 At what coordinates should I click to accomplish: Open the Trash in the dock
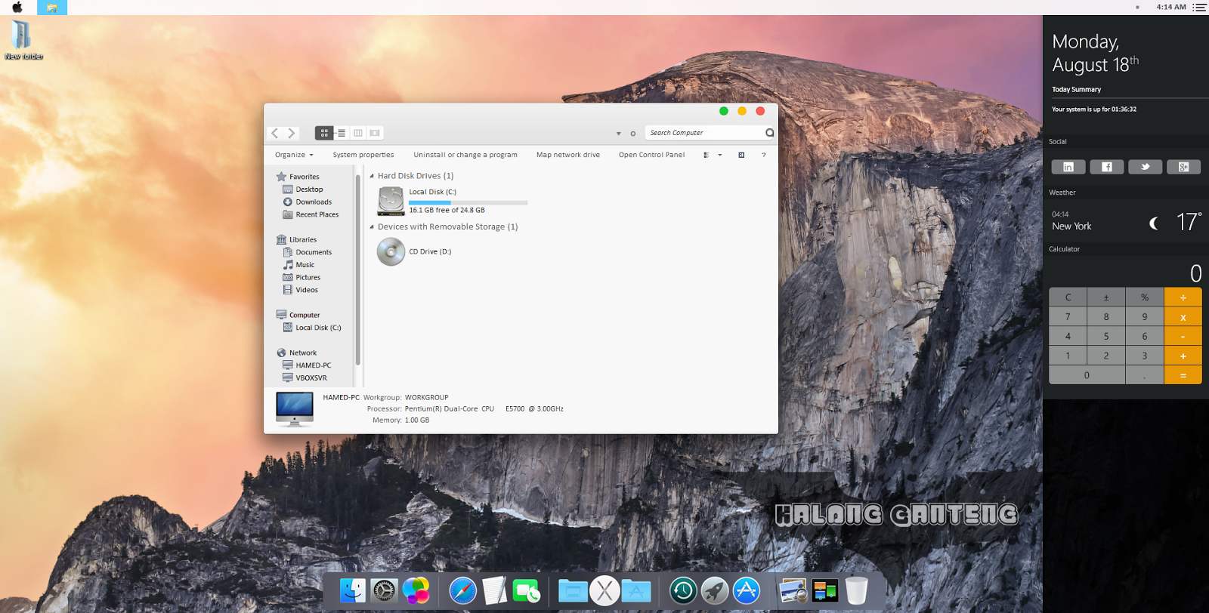(856, 590)
